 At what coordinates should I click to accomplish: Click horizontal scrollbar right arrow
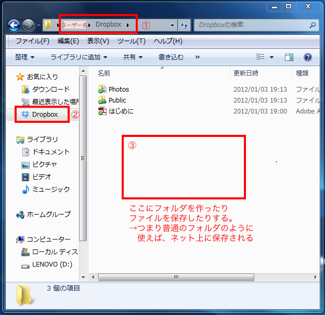tap(315, 277)
